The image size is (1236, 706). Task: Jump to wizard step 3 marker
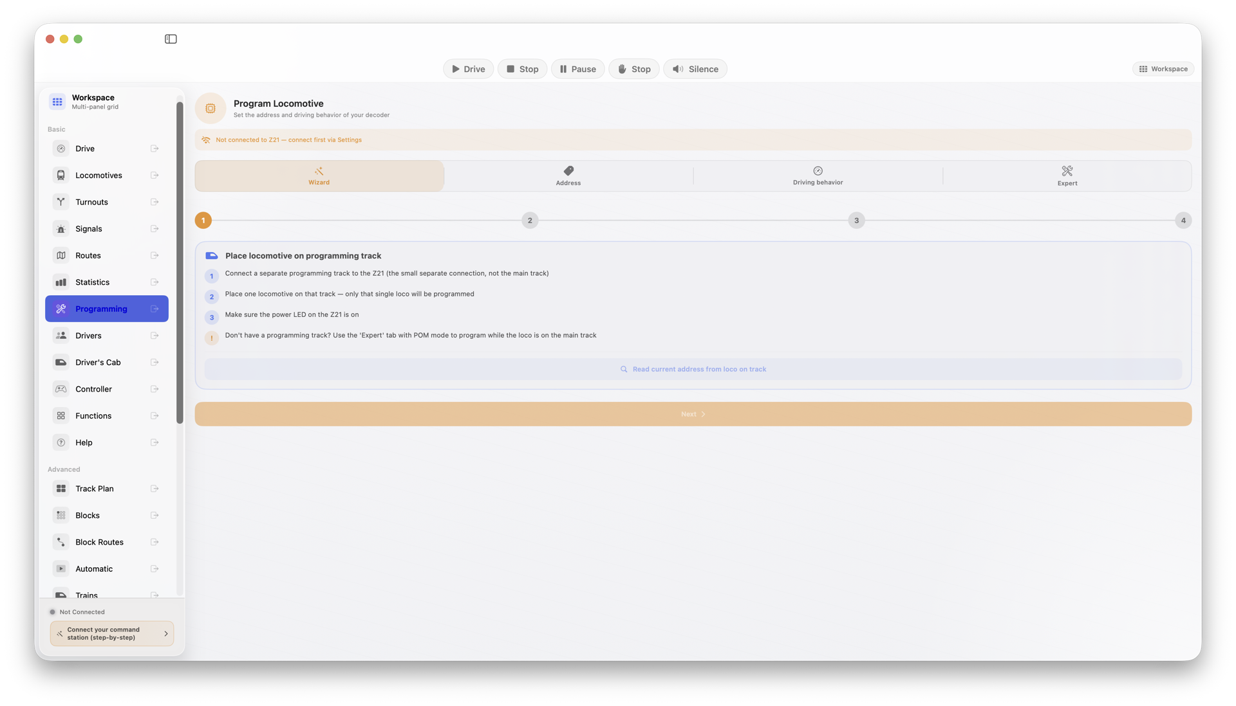click(x=856, y=221)
